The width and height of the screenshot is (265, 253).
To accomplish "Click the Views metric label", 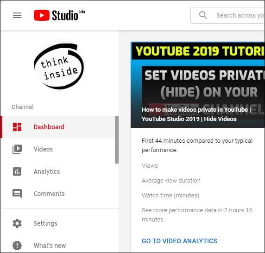I will point(150,165).
